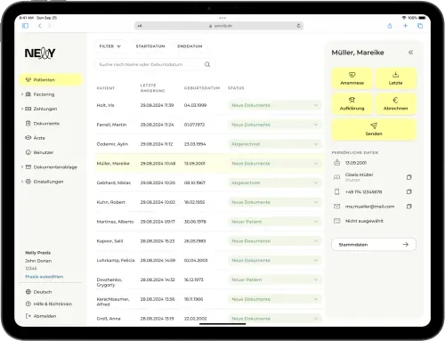Open the Safari share icon

point(390,26)
